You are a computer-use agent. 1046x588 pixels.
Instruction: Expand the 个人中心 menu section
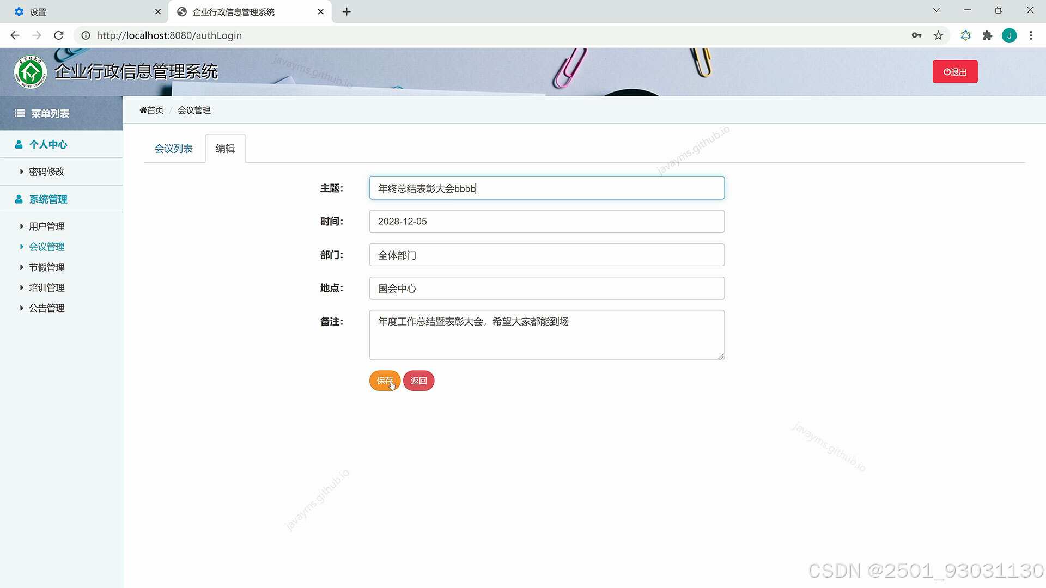tap(61, 144)
